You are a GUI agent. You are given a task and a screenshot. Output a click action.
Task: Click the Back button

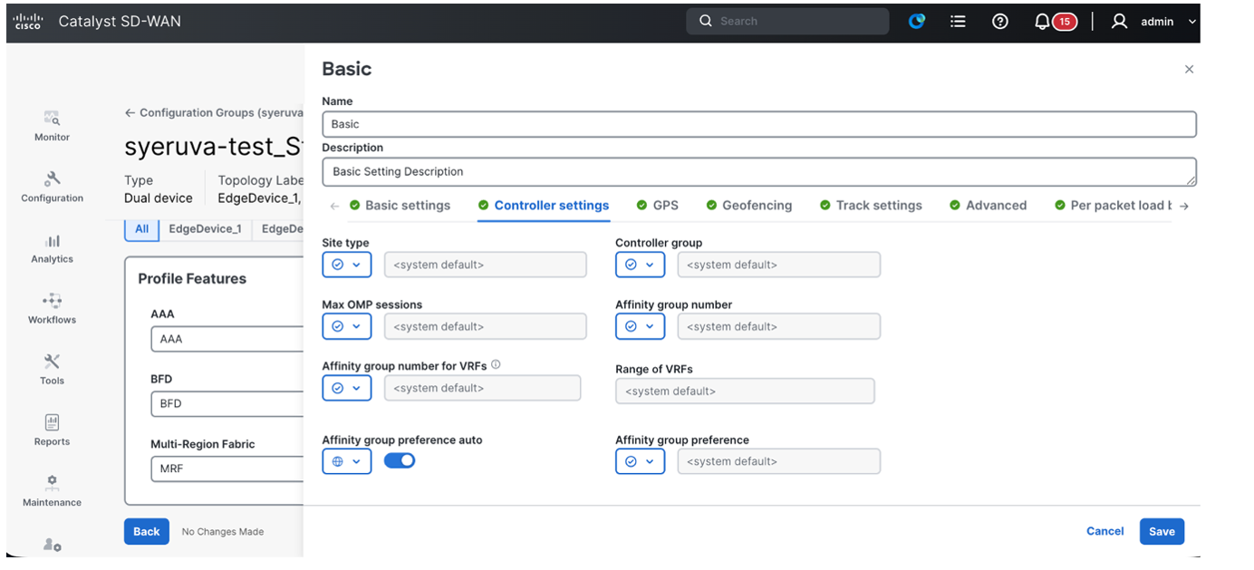(147, 531)
